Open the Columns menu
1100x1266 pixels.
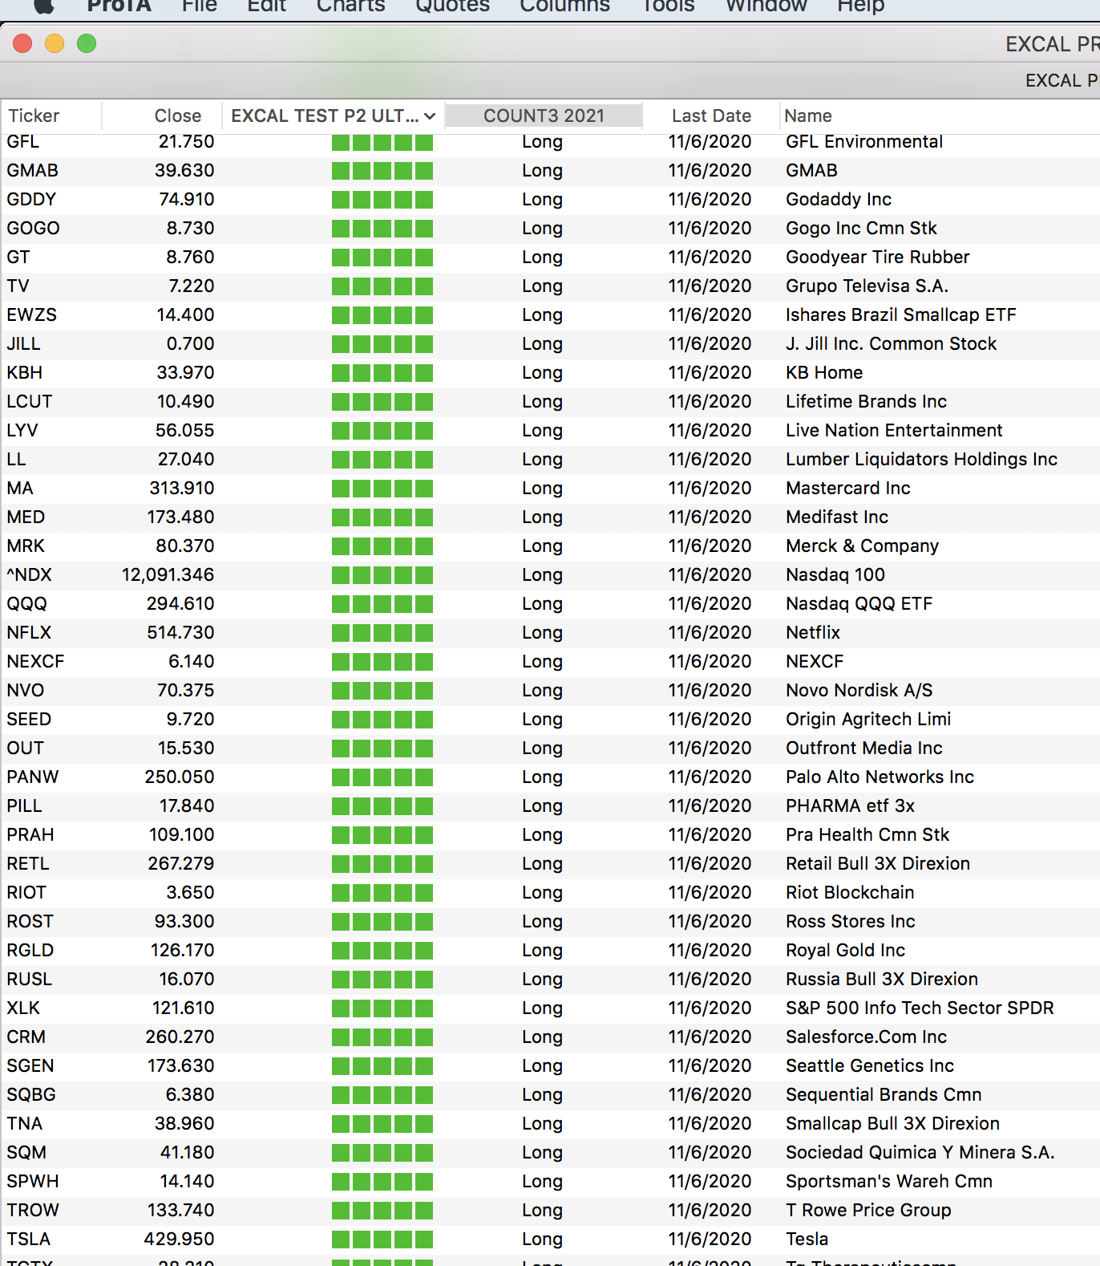click(564, 6)
